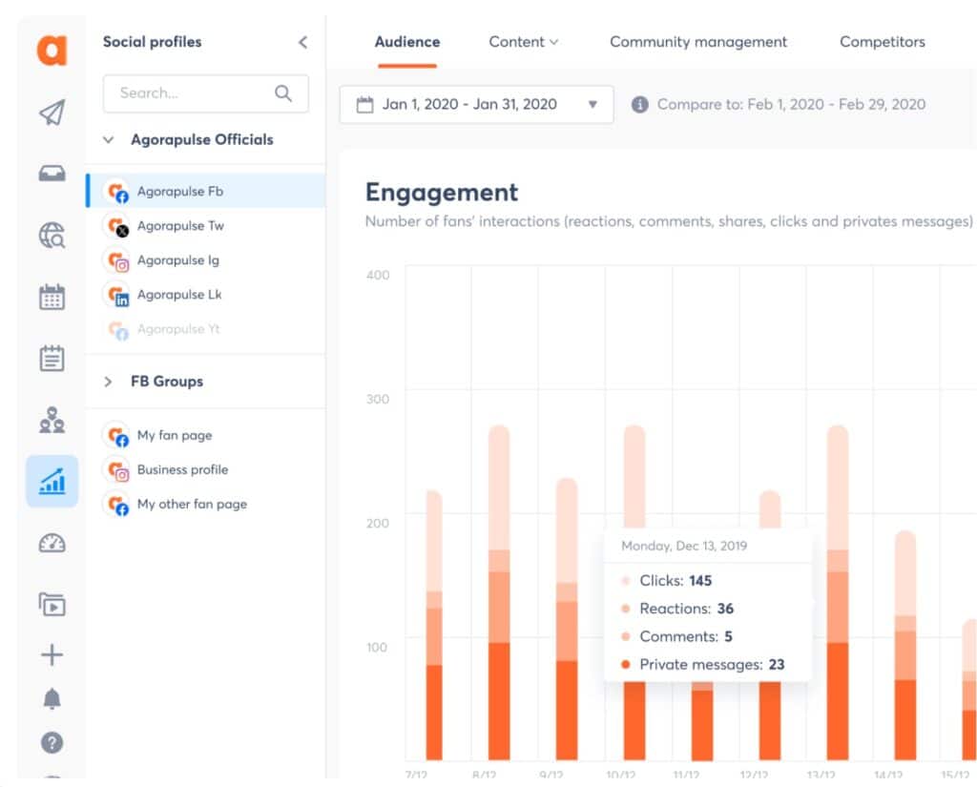The width and height of the screenshot is (977, 787).
Task: Click the info icon beside Compare to
Action: pyautogui.click(x=639, y=104)
